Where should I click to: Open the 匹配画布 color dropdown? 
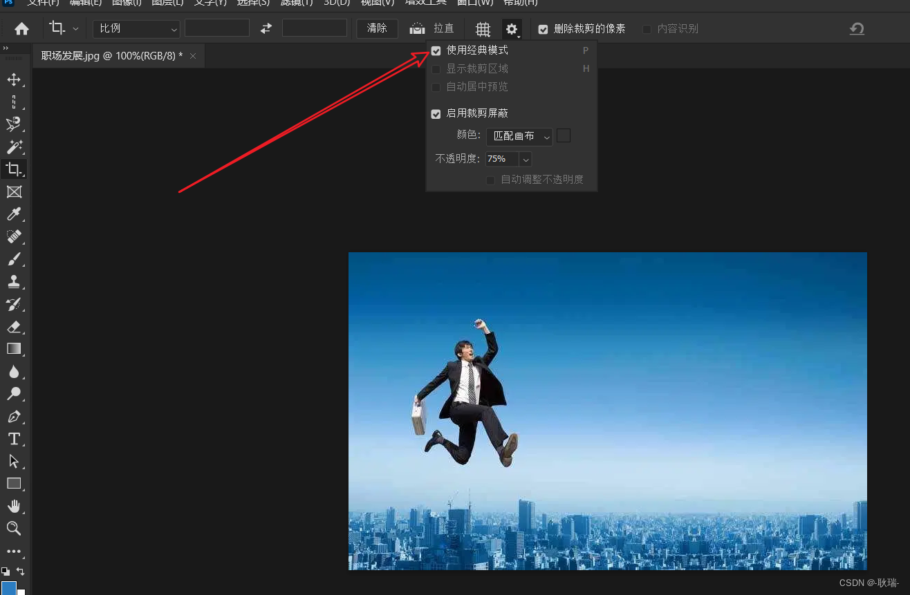(x=519, y=137)
